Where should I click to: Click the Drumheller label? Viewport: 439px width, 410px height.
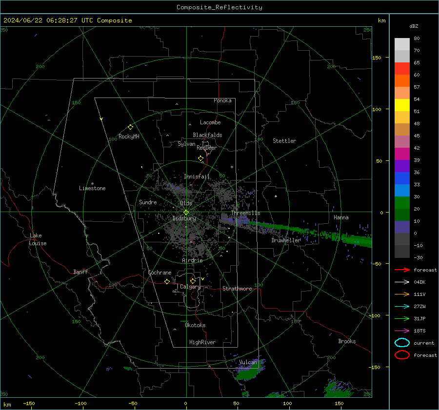(x=286, y=240)
